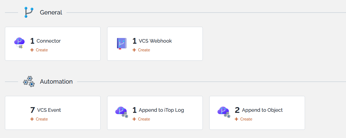Open the Connector list title
This screenshot has width=346, height=138.
[49, 41]
